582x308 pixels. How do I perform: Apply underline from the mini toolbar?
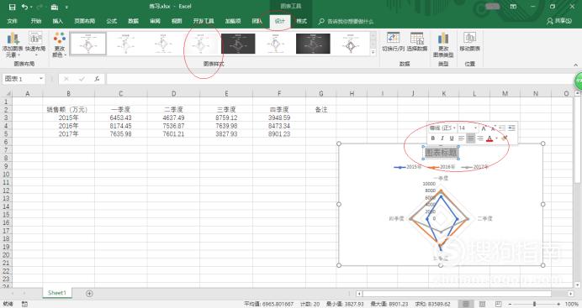pos(452,138)
